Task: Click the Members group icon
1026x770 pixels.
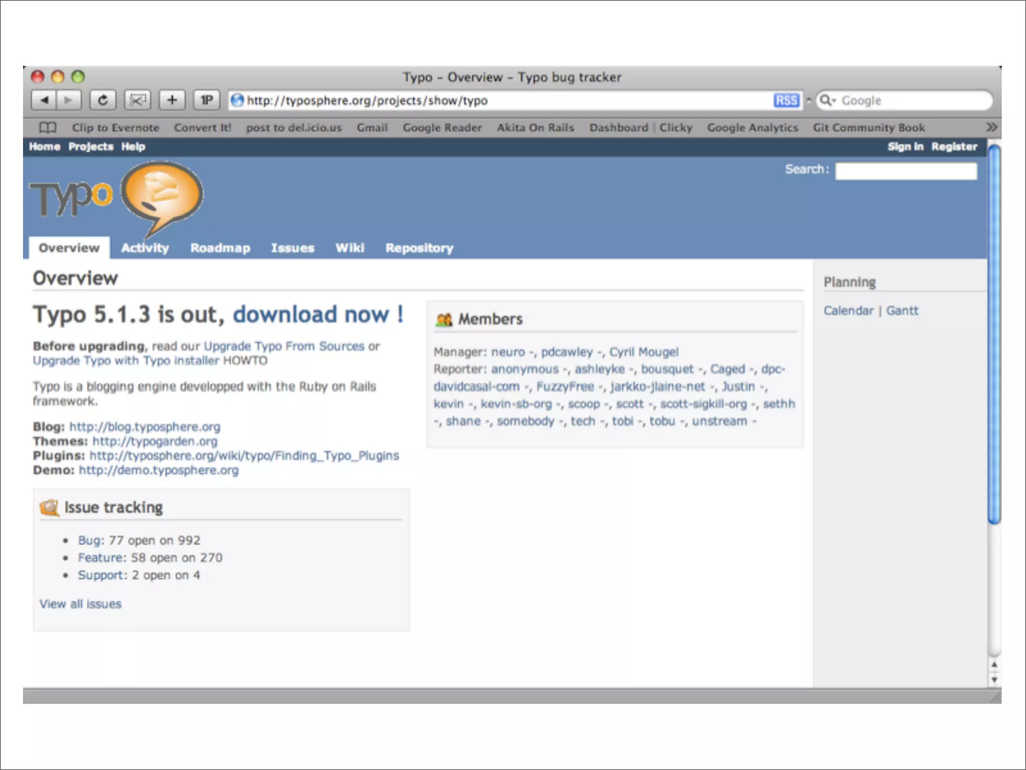Action: [444, 319]
